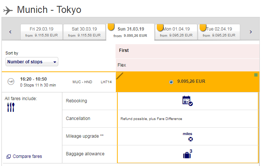262x166 pixels.
Task: Click the meal fork and knife icon
Action: click(x=11, y=107)
